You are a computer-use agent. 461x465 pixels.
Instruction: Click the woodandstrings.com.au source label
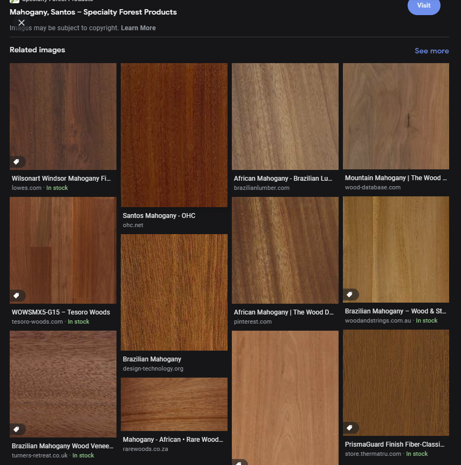pos(377,320)
